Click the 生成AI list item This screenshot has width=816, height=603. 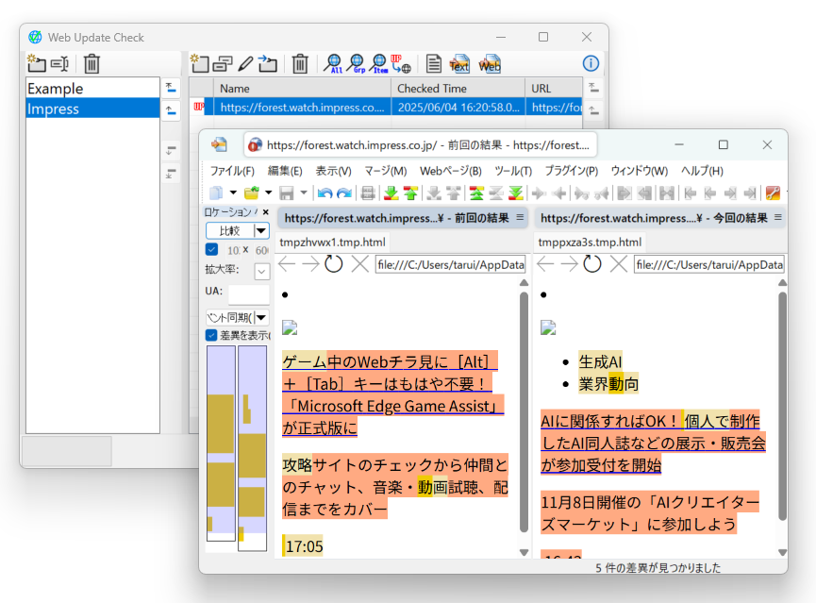600,362
